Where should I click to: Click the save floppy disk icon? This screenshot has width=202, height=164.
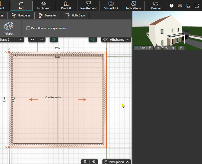pos(188,6)
